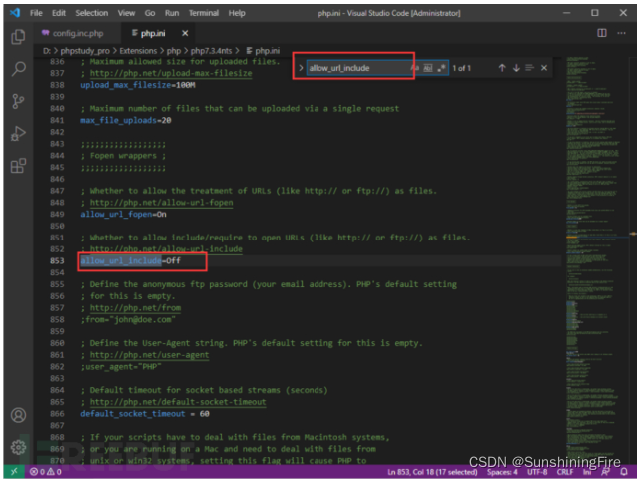Click the allow_url_include=Off line
Image resolution: width=637 pixels, height=480 pixels.
point(130,260)
